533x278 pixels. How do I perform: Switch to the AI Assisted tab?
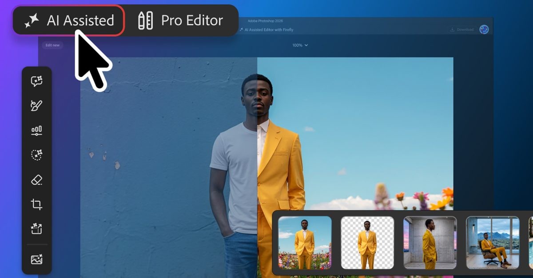click(x=68, y=20)
